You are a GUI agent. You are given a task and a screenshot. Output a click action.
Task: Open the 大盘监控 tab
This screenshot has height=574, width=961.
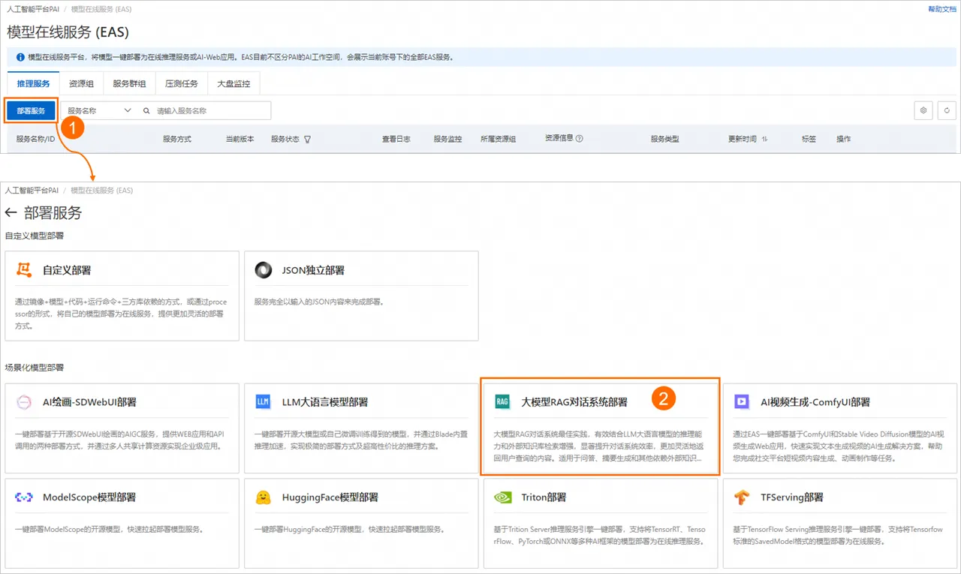click(233, 83)
